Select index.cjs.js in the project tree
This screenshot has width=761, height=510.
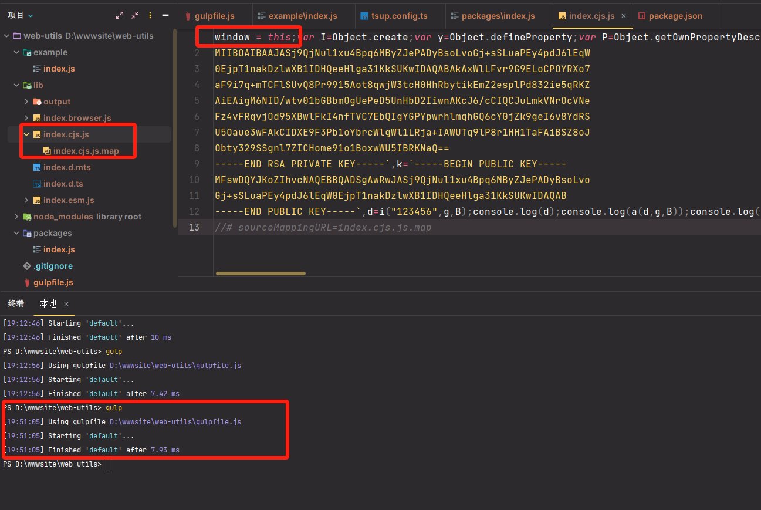click(66, 134)
